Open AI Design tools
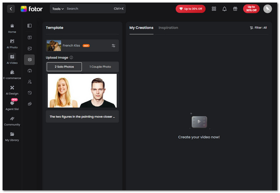 point(12,90)
